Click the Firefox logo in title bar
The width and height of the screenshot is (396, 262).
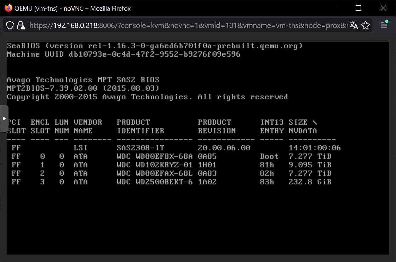(8, 8)
